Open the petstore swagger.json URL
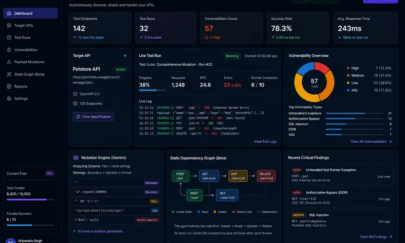 pos(96,79)
